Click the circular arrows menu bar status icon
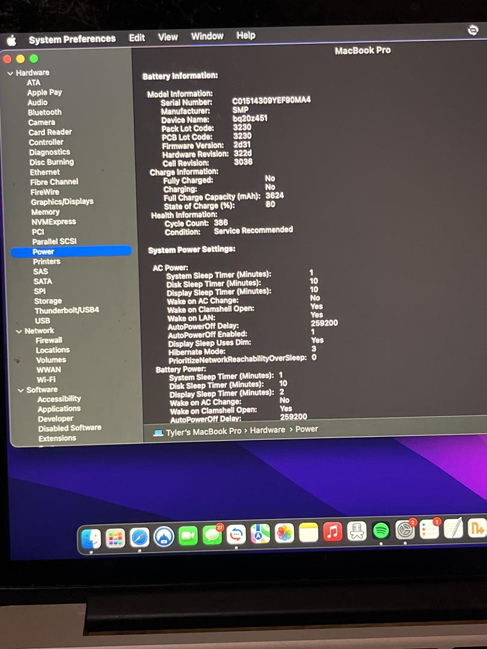The image size is (487, 649). point(473,30)
